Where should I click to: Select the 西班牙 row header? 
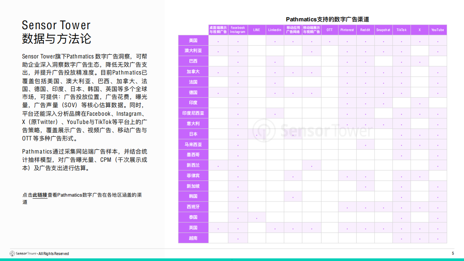click(193, 207)
